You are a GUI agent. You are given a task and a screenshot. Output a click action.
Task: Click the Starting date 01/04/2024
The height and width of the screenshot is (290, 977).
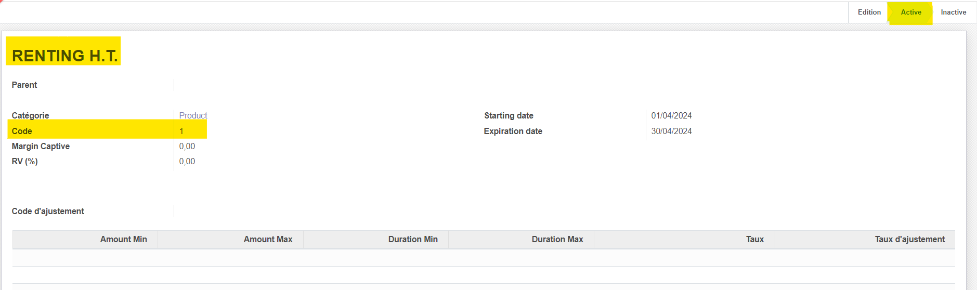coord(671,115)
